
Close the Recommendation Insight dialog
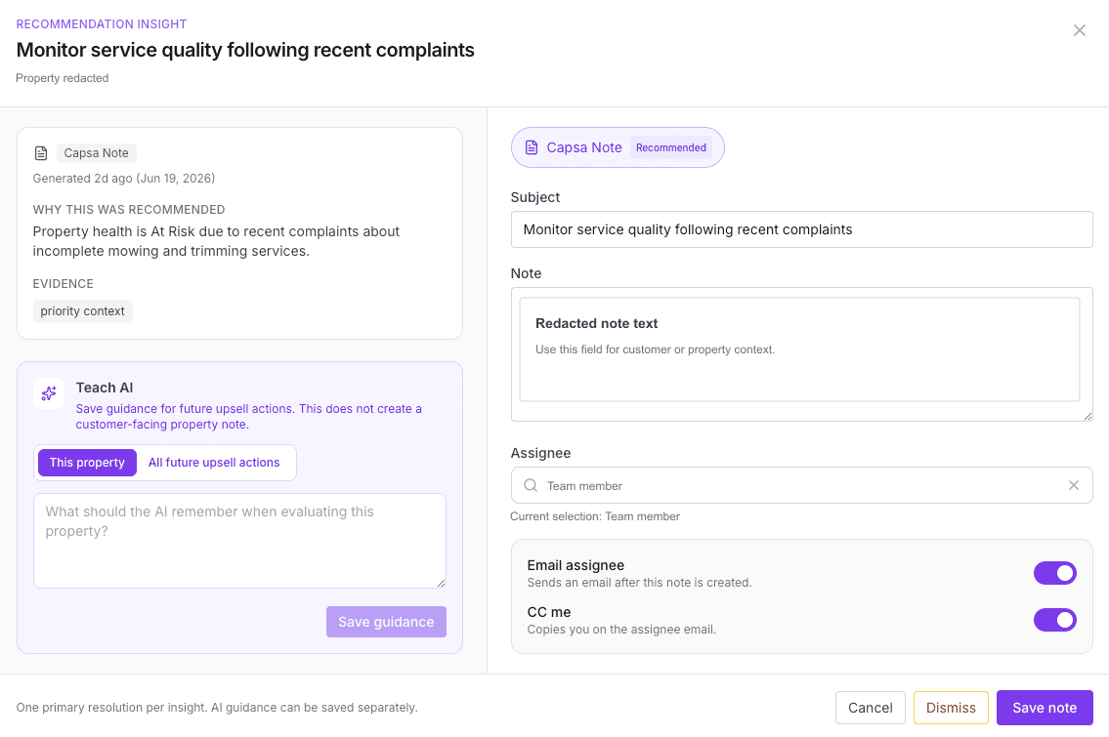[1080, 30]
